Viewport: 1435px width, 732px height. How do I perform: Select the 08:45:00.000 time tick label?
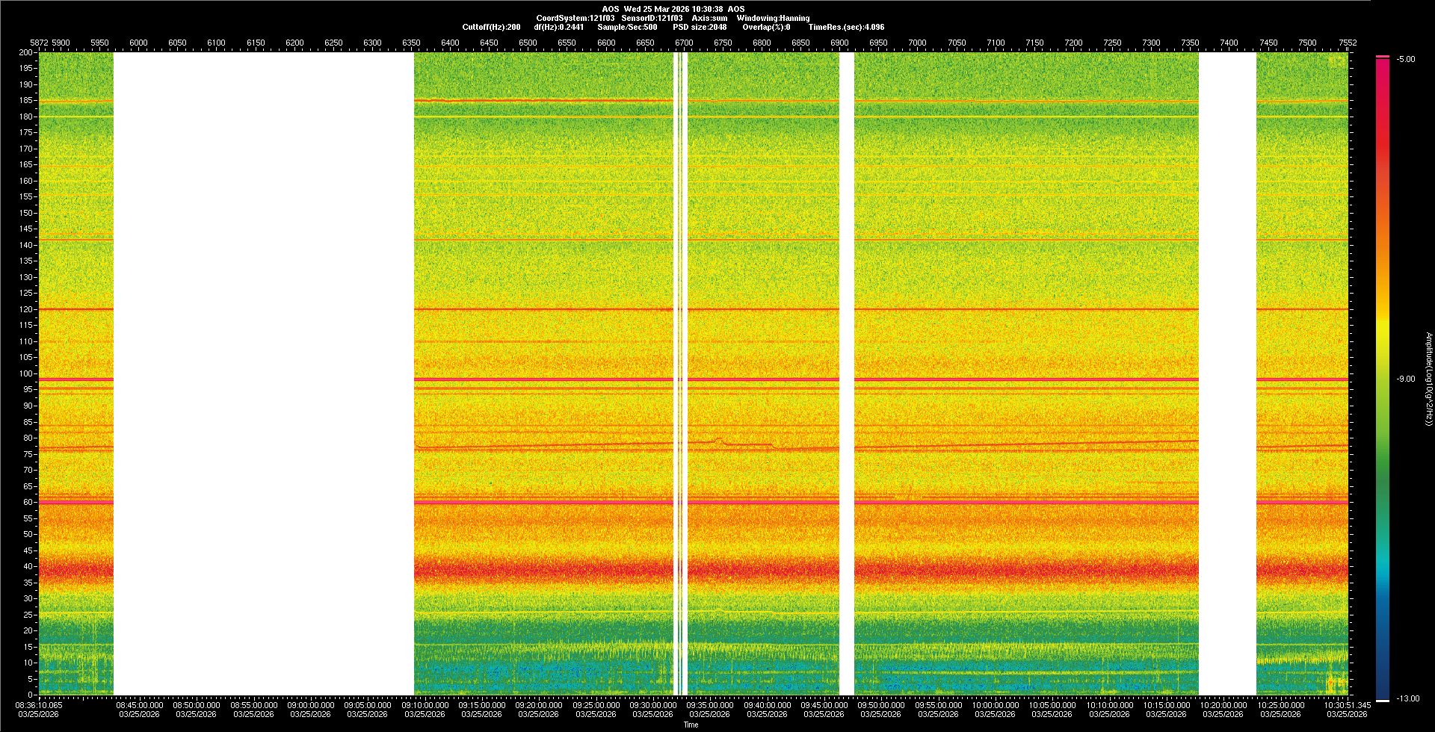coord(139,704)
